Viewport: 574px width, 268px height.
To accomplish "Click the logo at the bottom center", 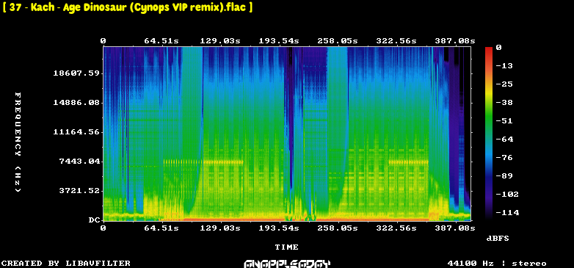I will pyautogui.click(x=287, y=264).
